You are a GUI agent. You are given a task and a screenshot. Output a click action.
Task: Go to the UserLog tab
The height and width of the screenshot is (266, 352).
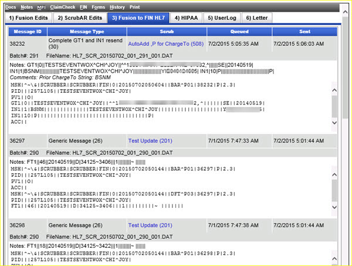[222, 18]
